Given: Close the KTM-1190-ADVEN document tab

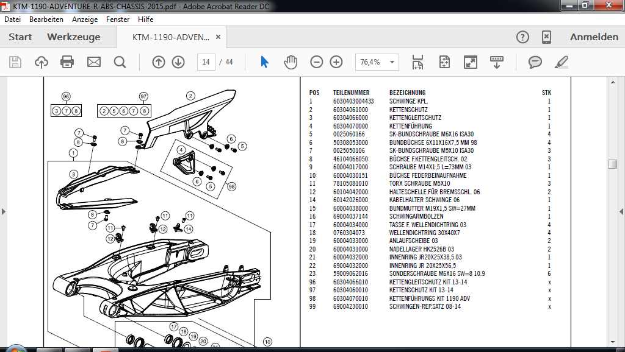Looking at the screenshot, I should pyautogui.click(x=218, y=37).
